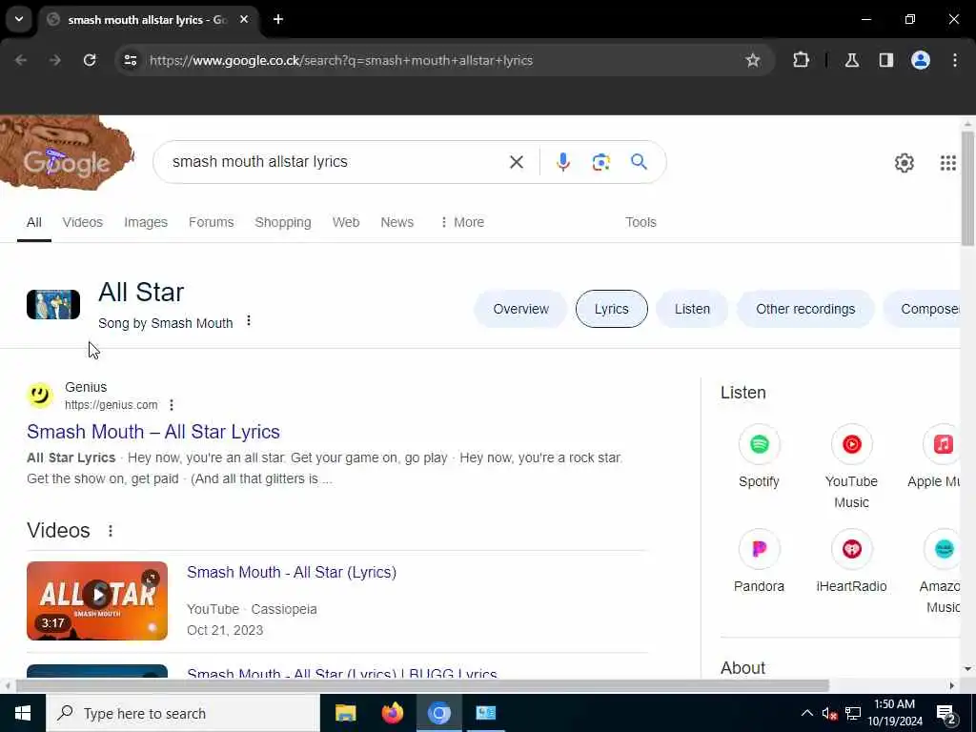Switch to the Web results tab

click(x=345, y=222)
